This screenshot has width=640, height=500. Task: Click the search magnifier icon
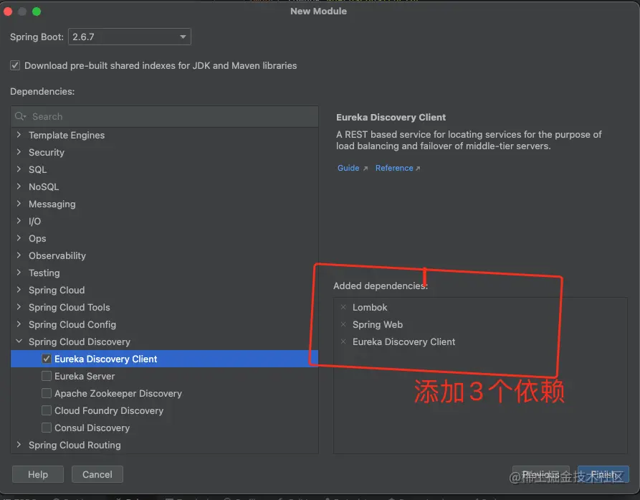pyautogui.click(x=20, y=116)
